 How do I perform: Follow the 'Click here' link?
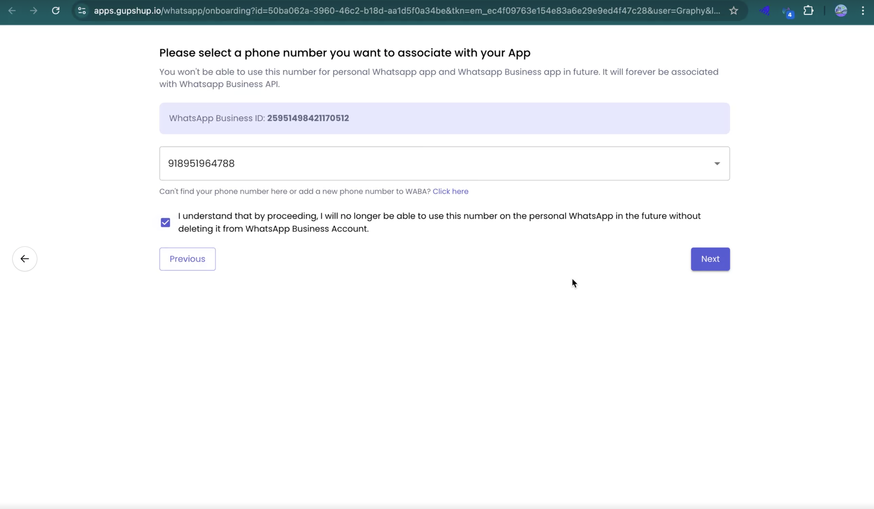coord(450,191)
